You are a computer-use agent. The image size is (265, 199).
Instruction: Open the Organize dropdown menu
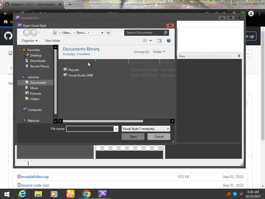[x=30, y=41]
